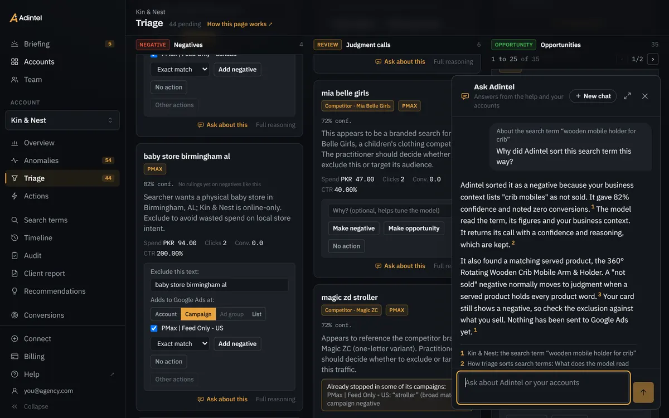Click the Search terms magnifier icon
The width and height of the screenshot is (669, 418).
[14, 220]
